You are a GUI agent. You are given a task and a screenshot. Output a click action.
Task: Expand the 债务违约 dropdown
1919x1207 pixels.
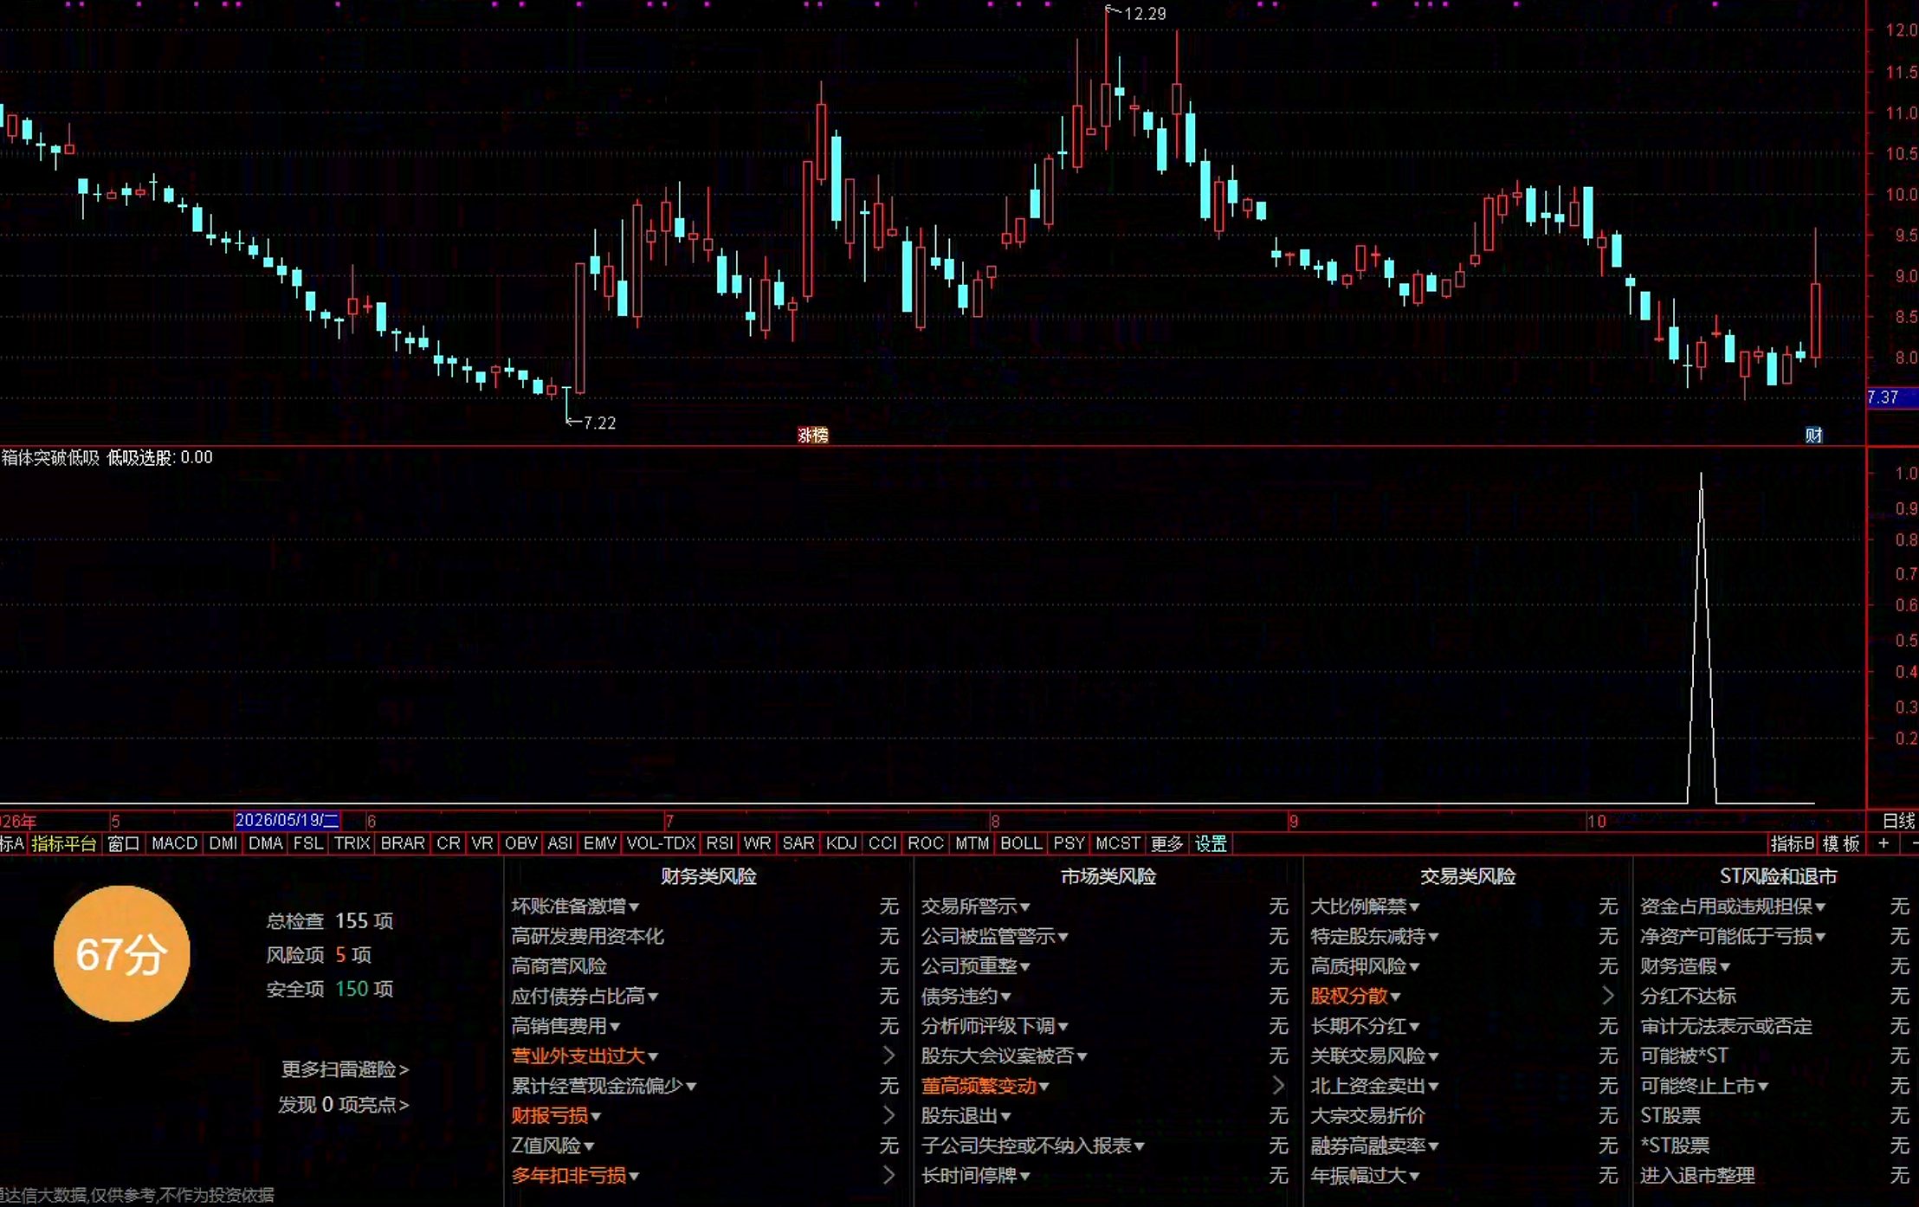click(x=1006, y=997)
